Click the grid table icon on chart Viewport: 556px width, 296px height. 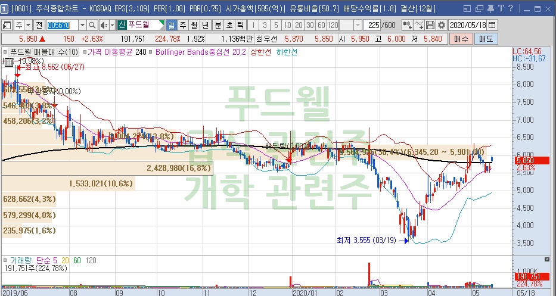[9, 63]
